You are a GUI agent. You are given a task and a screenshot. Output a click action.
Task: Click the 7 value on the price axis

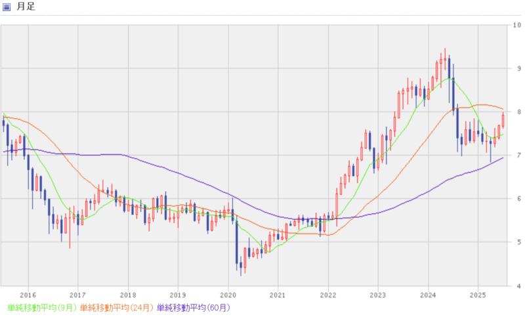[x=519, y=156]
